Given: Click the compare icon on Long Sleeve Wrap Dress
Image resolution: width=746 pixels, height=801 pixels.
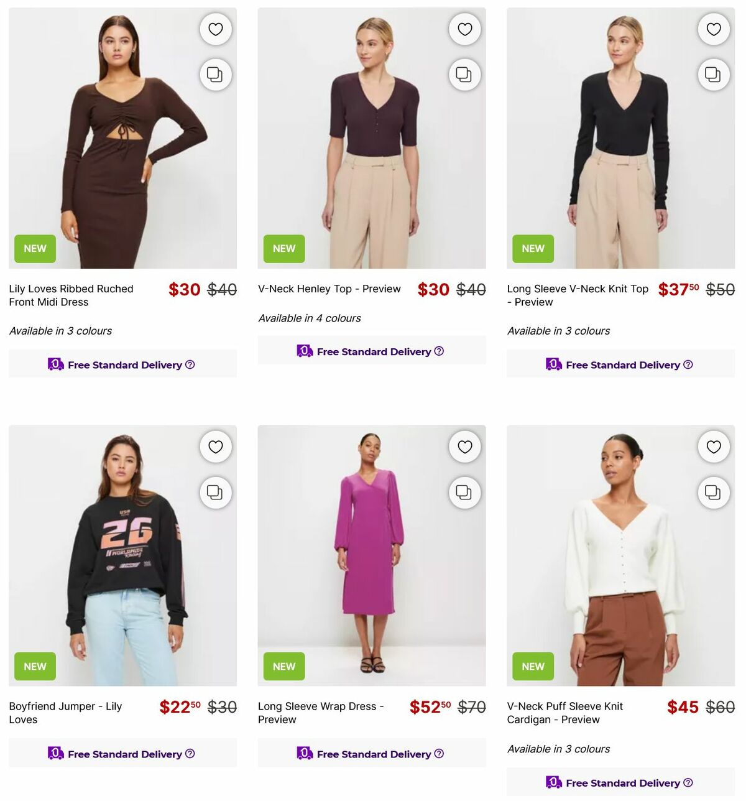Looking at the screenshot, I should (464, 493).
